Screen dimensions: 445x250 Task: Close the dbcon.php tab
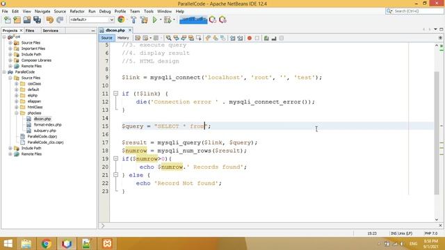(130, 30)
